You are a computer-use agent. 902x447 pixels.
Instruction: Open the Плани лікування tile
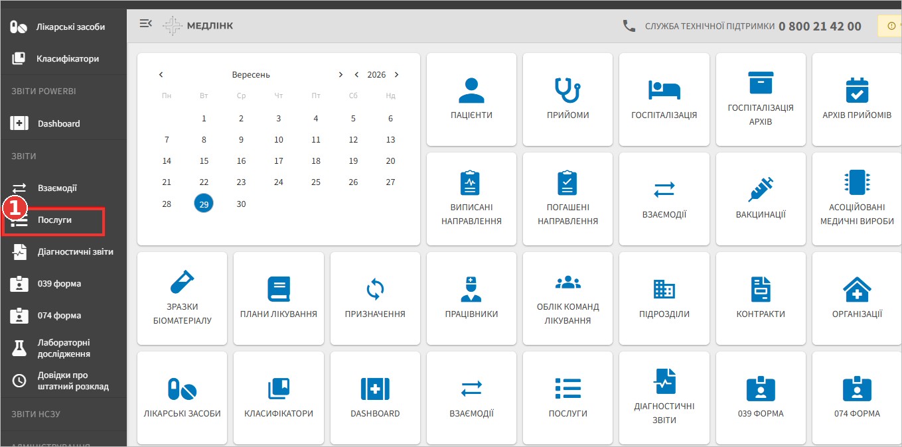tap(279, 298)
